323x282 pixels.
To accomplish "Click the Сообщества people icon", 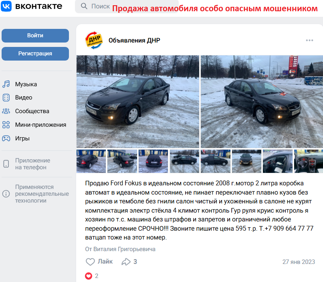I will tap(6, 111).
